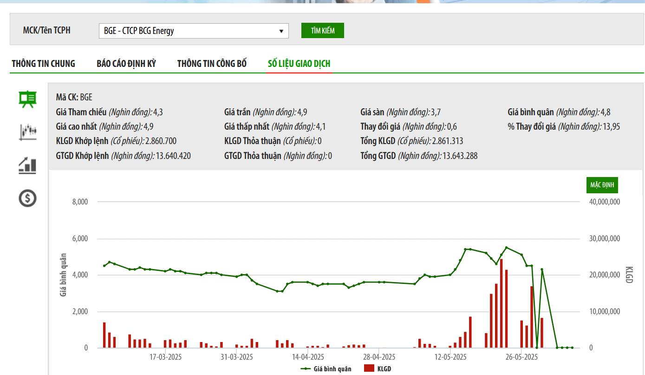Screen dimensions: 645x375
Task: Open the presentation board overview icon
Action: 27,99
